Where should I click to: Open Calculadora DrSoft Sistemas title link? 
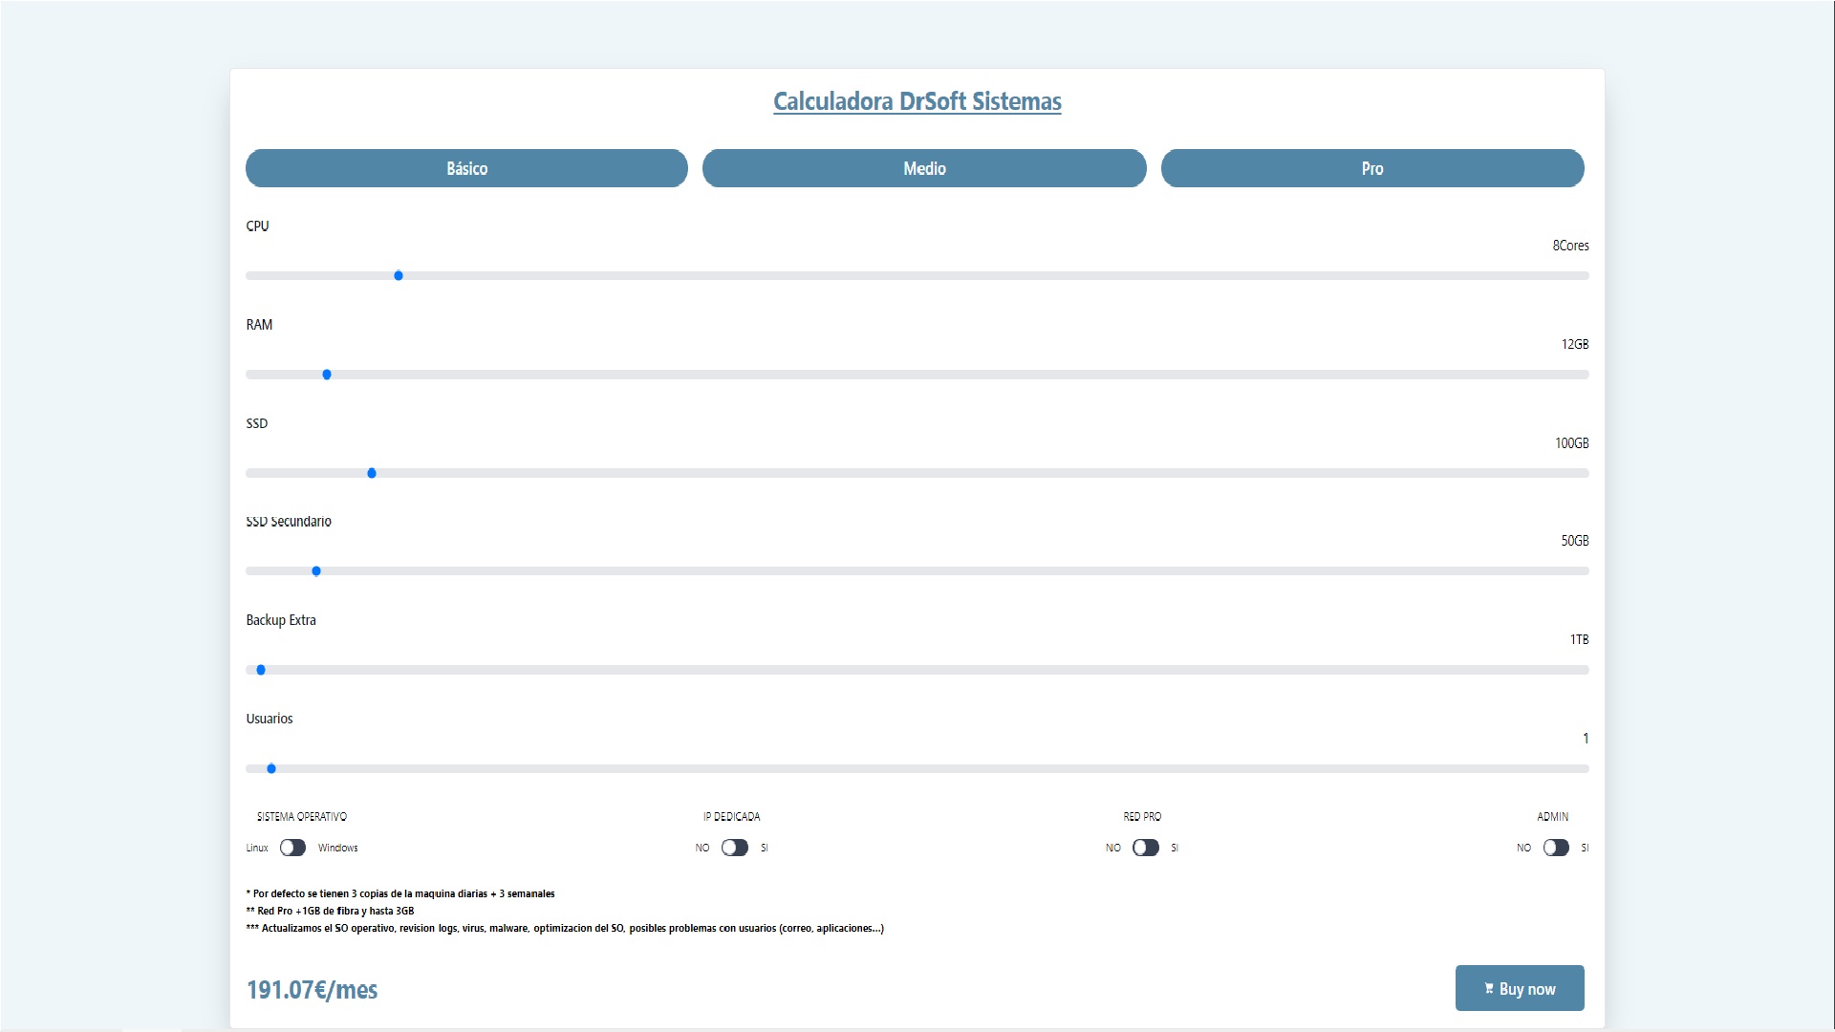(917, 101)
